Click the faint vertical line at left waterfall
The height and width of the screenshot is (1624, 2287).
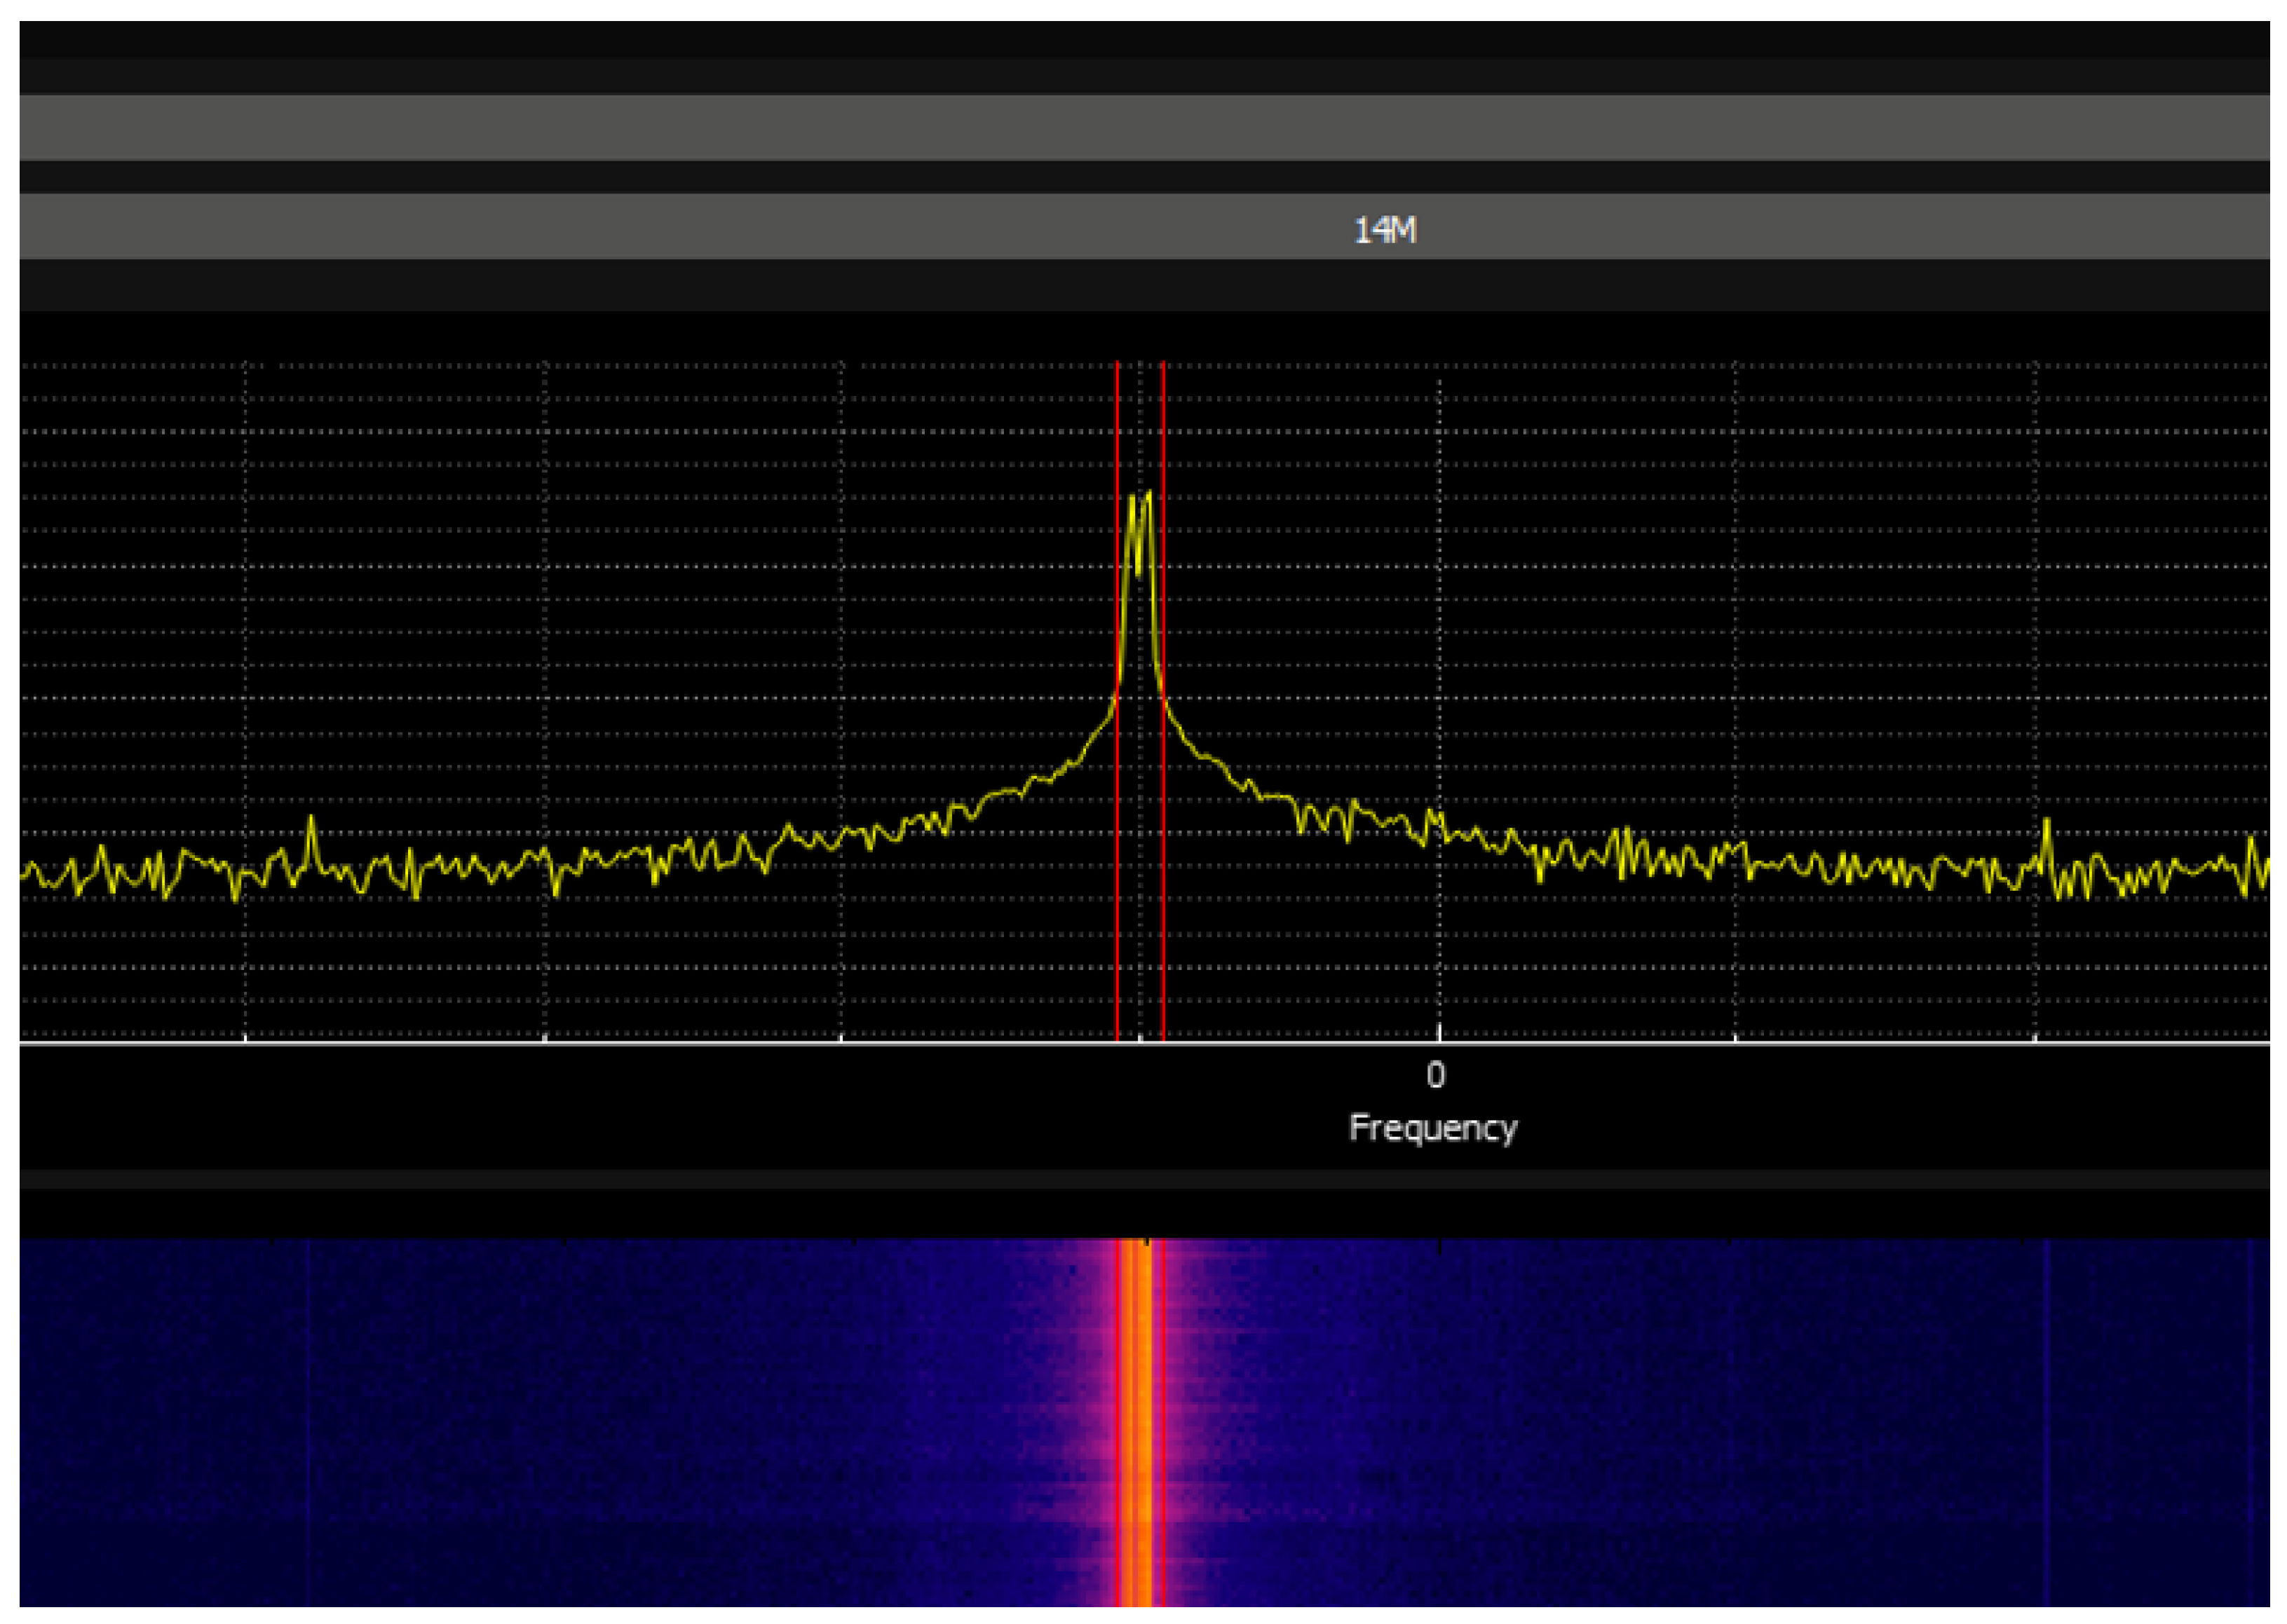(308, 1420)
